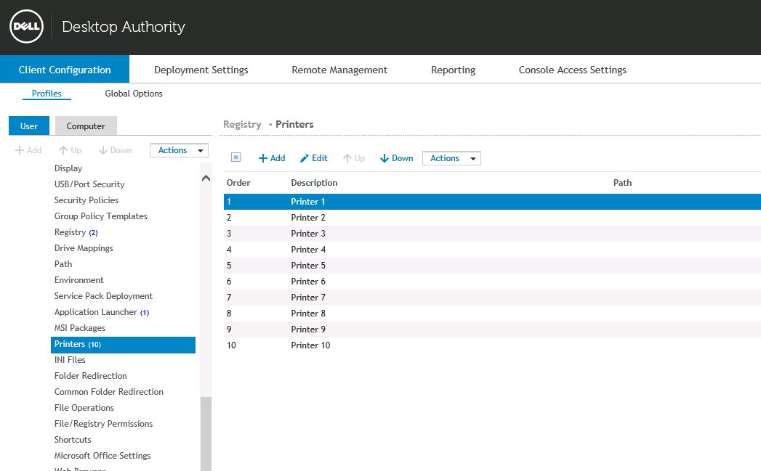Viewport: 761px width, 471px height.
Task: Click the left panel Add plus icon
Action: pyautogui.click(x=20, y=150)
